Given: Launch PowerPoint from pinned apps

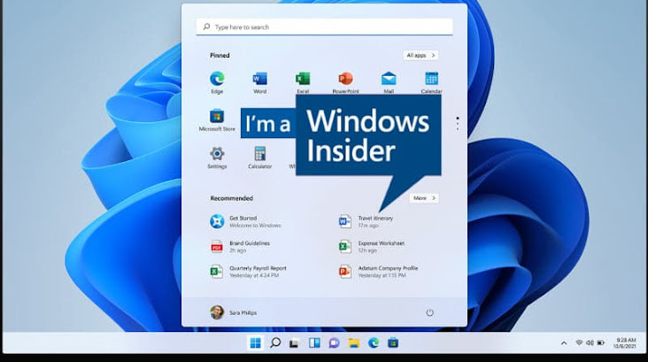Looking at the screenshot, I should (x=345, y=82).
